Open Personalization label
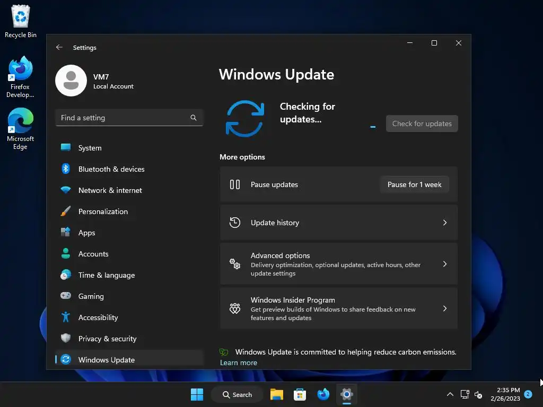The height and width of the screenshot is (407, 543). coord(103,211)
